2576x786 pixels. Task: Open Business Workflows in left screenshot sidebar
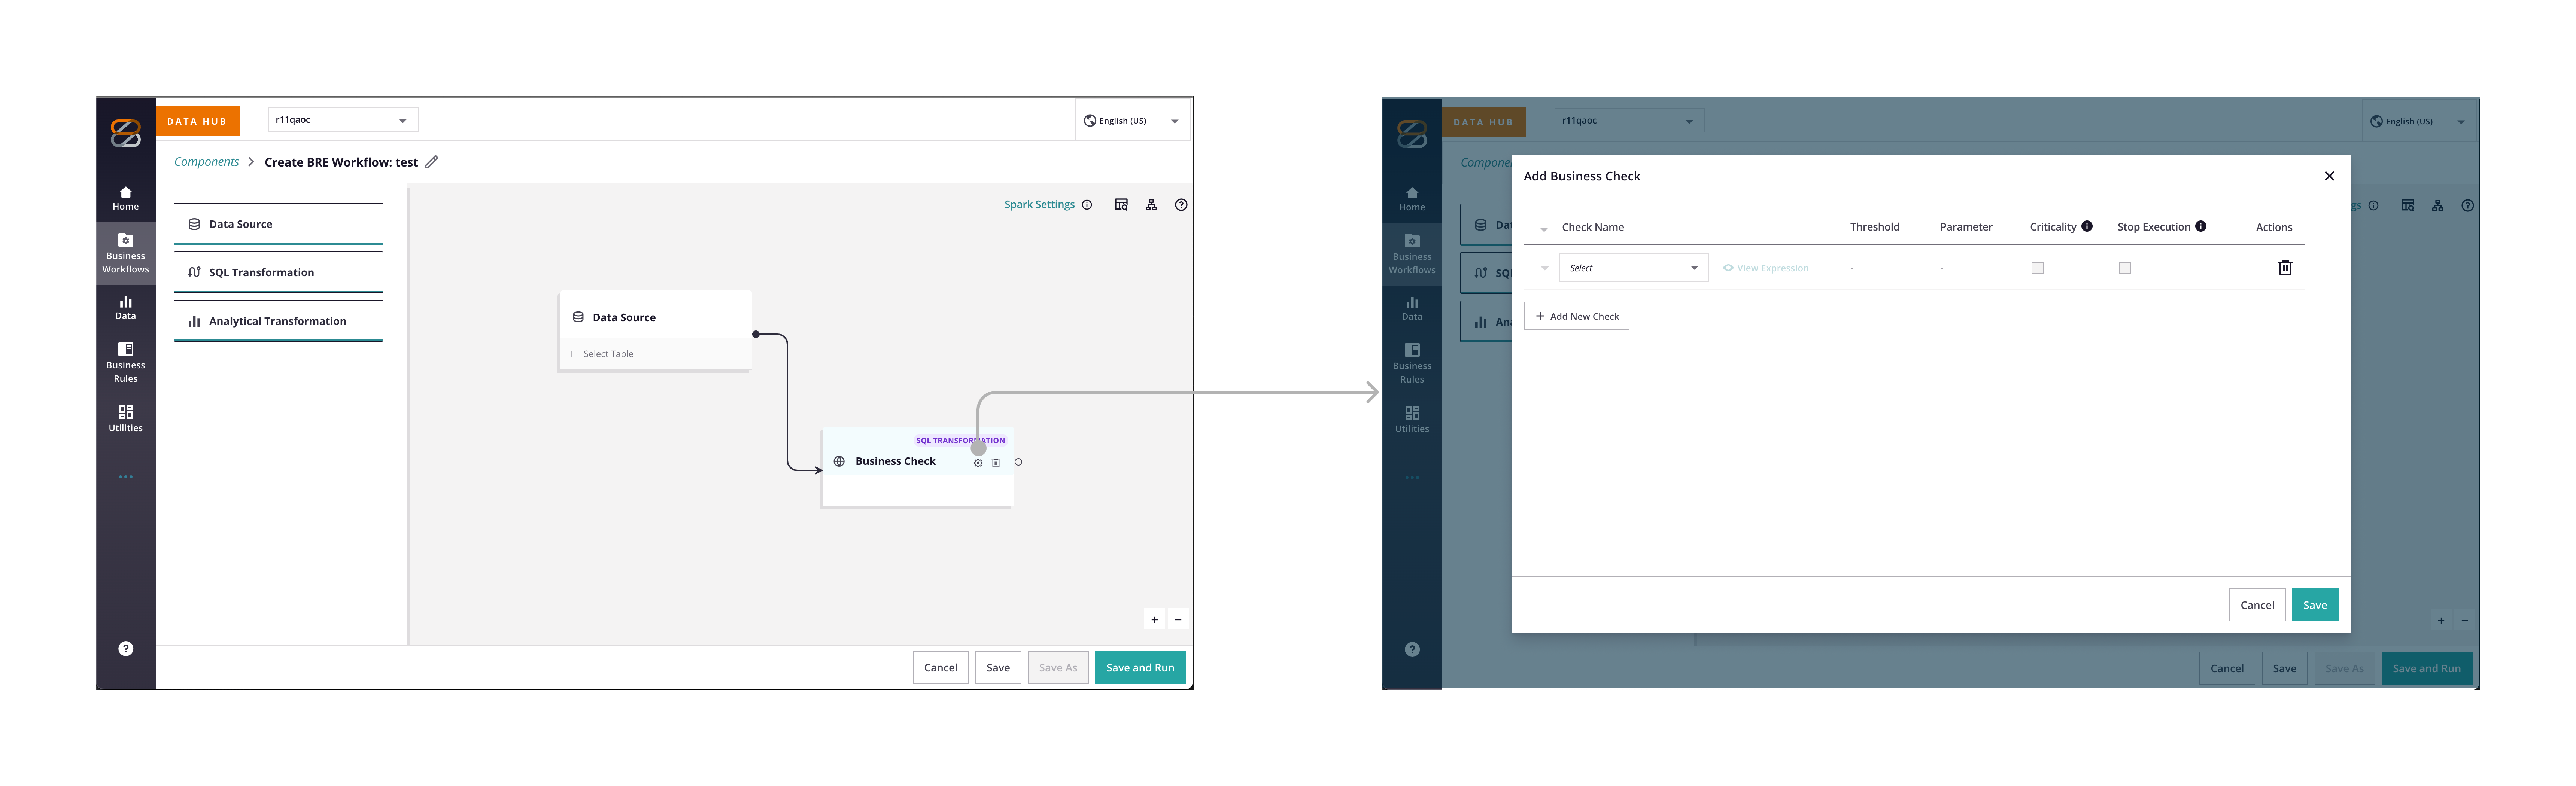pyautogui.click(x=125, y=253)
